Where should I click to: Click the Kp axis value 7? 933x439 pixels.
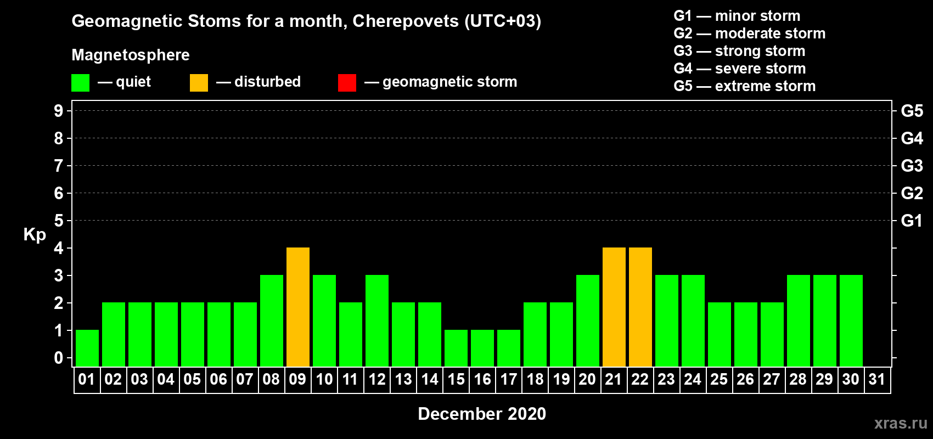pyautogui.click(x=59, y=166)
